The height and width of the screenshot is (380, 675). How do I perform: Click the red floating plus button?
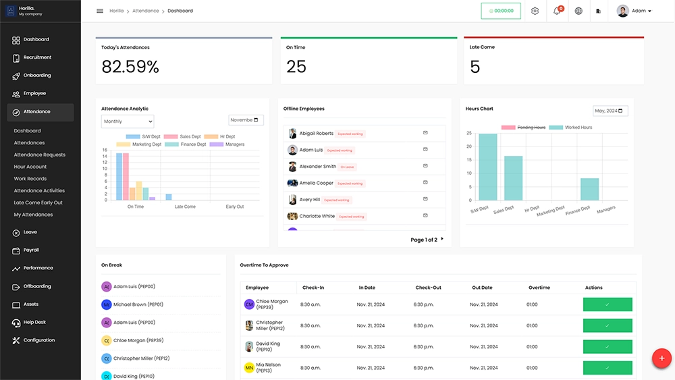click(661, 358)
